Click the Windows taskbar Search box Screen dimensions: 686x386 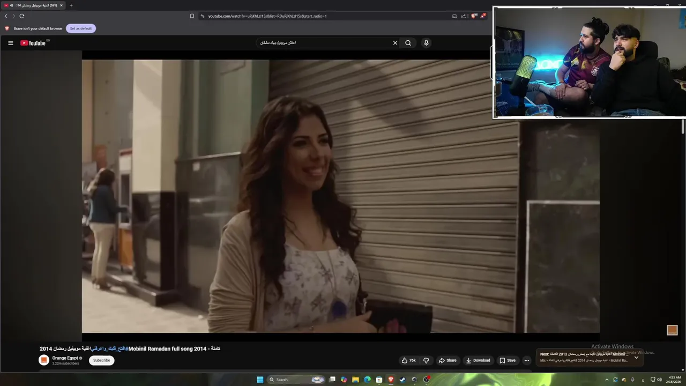coord(296,380)
